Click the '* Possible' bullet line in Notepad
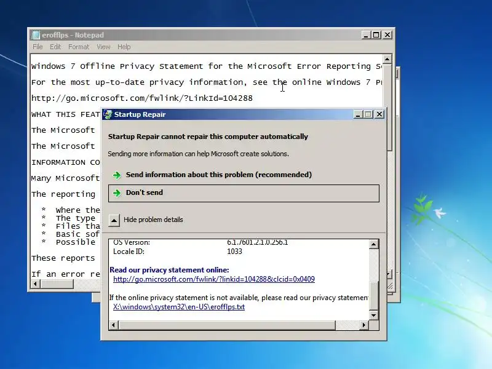Viewport: 492px width, 369px height. 68,242
